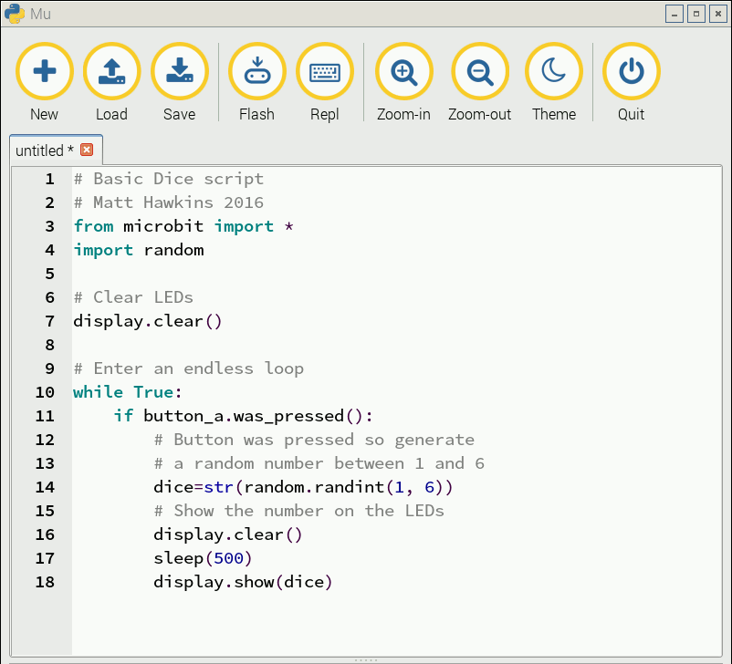Click line 'if button_a.was_pressed():'
The image size is (732, 664).
coord(243,416)
